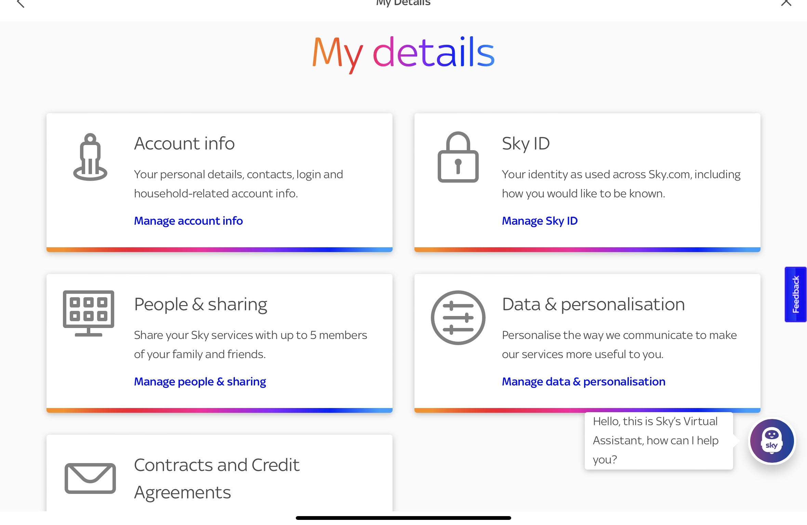
Task: Click the Sky ID card heading
Action: [x=526, y=143]
